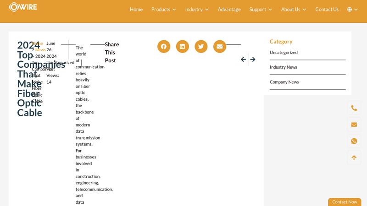Go to previous post arrow
This screenshot has height=206, width=367.
tap(243, 60)
